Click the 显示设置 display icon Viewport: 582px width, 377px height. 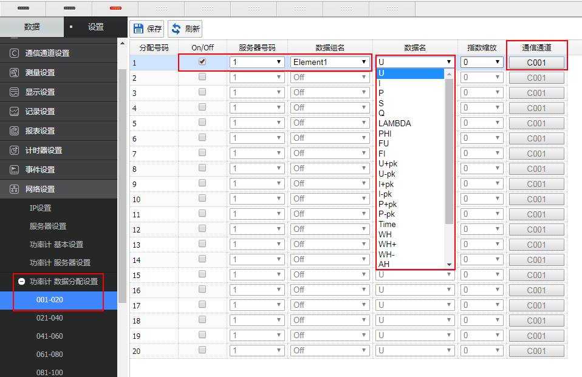click(14, 92)
